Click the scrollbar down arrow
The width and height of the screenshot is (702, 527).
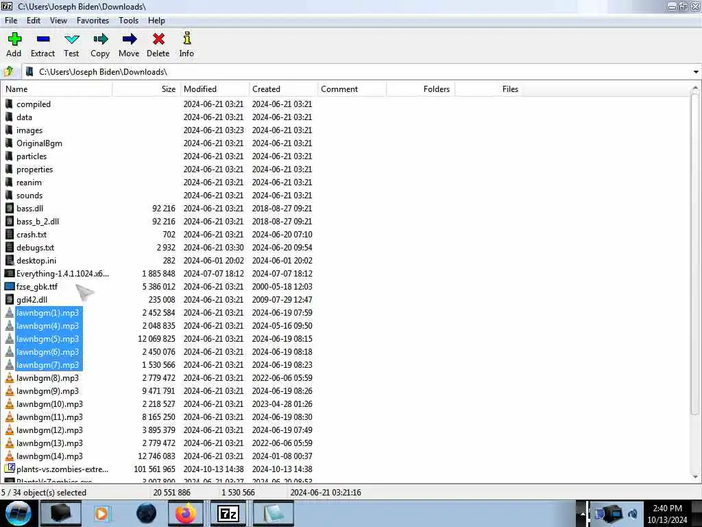pyautogui.click(x=695, y=477)
